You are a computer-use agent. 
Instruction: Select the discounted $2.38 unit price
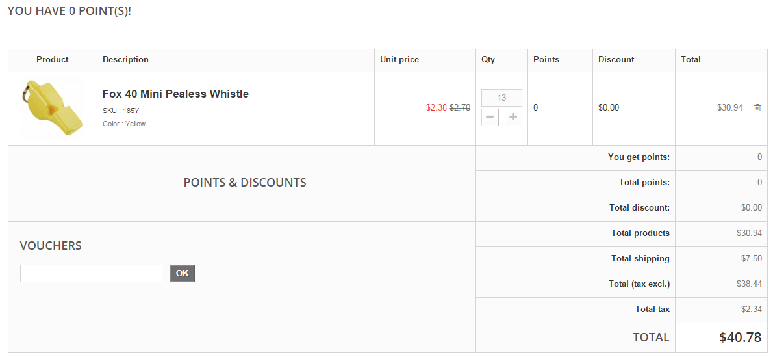(x=437, y=108)
